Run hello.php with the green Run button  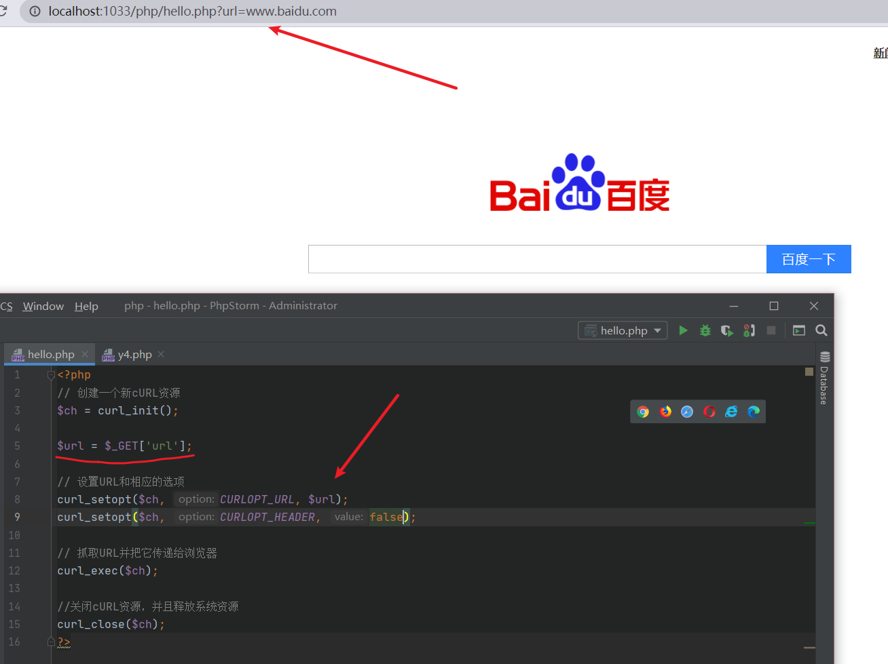coord(683,330)
